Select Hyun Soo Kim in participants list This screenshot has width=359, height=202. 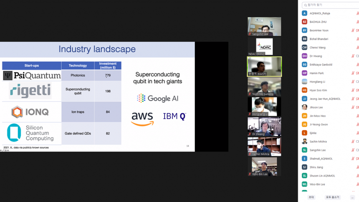(318, 90)
